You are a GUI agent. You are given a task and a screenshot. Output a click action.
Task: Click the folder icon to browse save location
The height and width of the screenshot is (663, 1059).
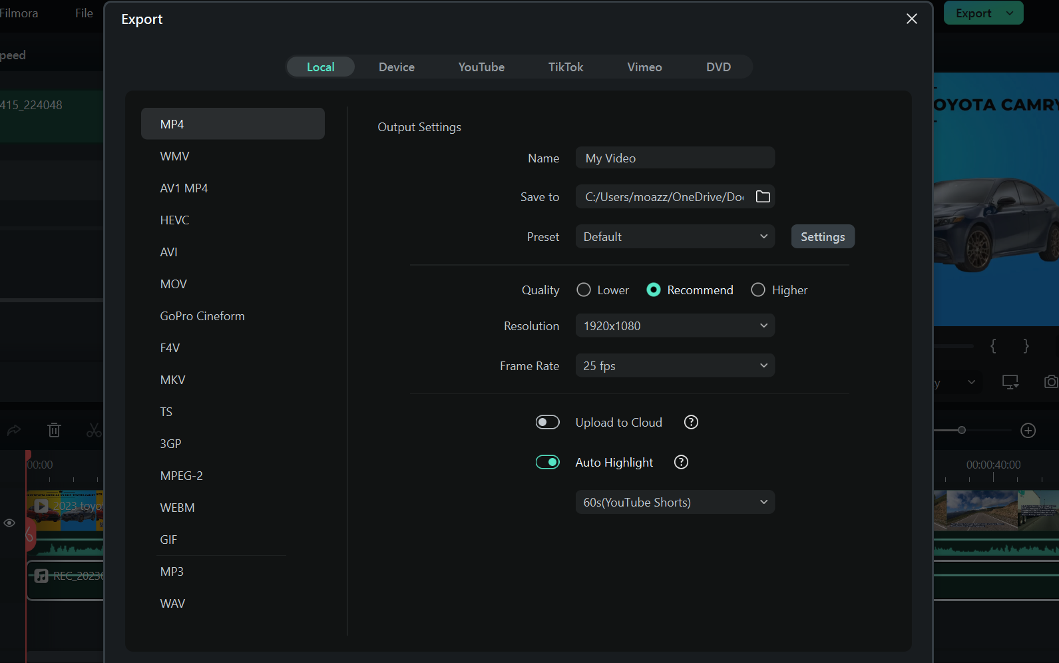(763, 196)
